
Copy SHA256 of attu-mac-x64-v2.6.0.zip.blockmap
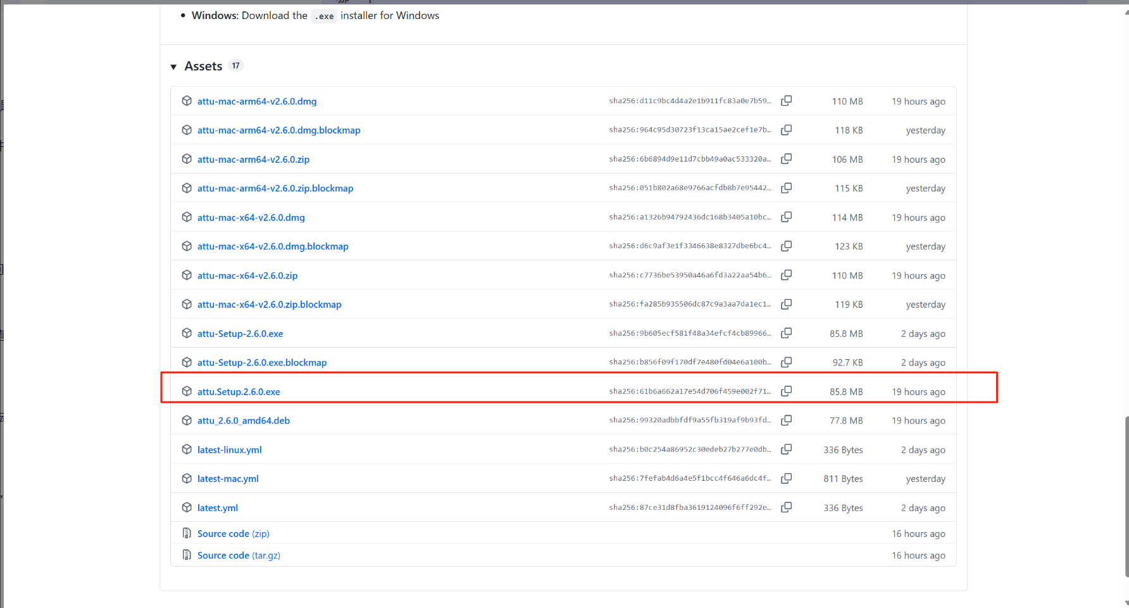click(786, 305)
